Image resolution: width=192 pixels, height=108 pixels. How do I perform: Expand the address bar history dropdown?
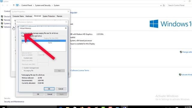[161, 5]
